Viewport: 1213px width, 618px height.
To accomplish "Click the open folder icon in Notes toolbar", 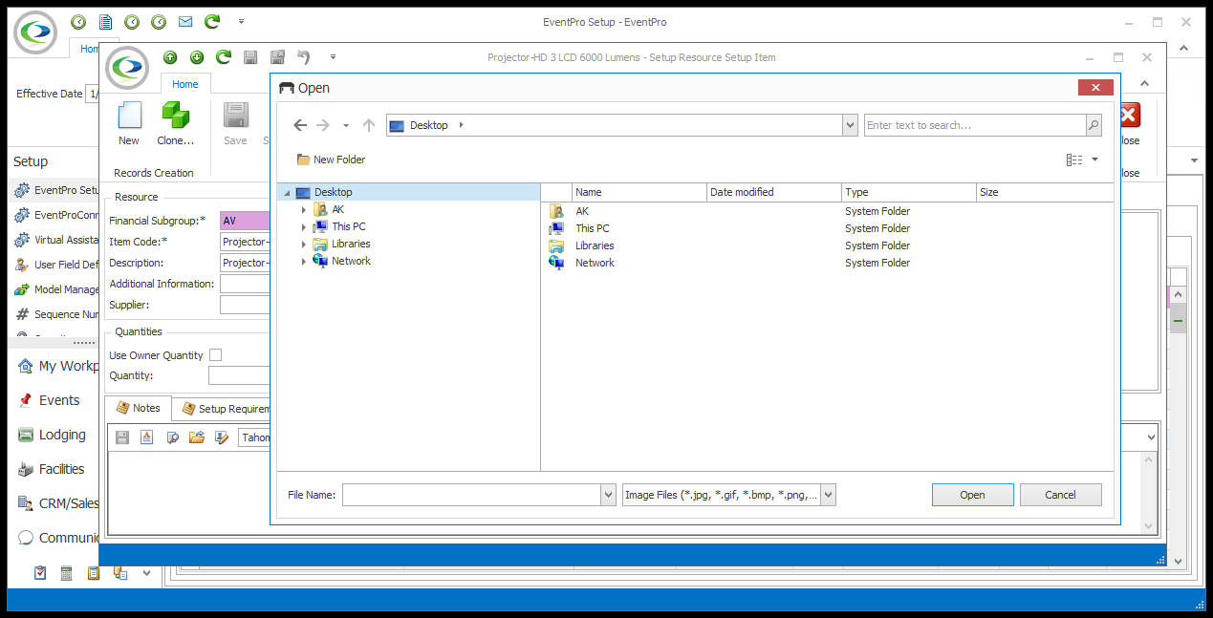I will (x=197, y=437).
